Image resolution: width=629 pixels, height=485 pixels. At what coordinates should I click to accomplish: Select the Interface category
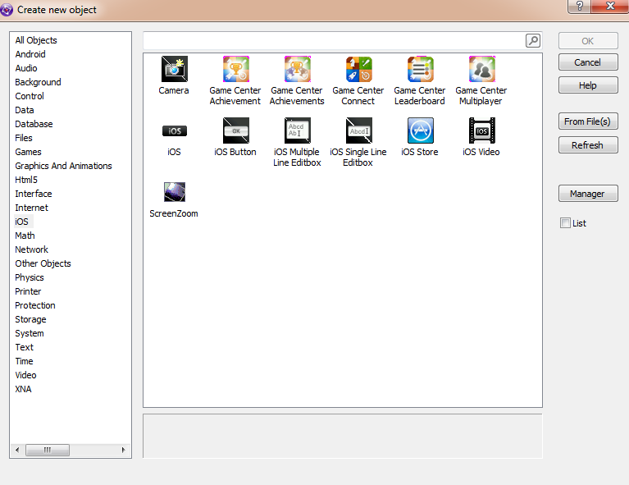[x=34, y=194]
